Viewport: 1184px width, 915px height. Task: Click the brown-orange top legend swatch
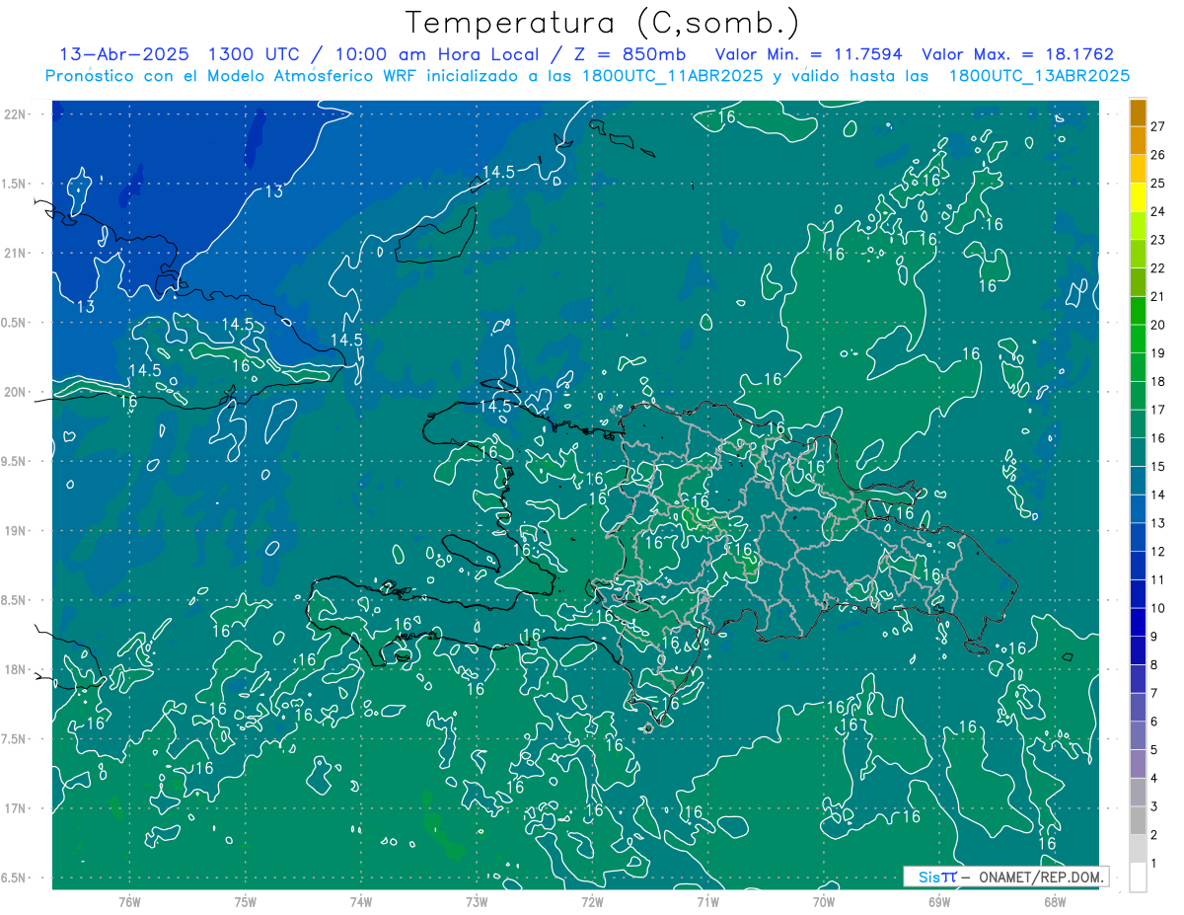coord(1138,114)
